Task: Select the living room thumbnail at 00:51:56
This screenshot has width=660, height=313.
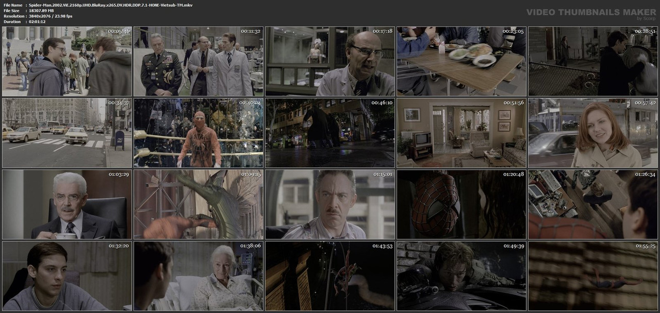Action: [461, 133]
